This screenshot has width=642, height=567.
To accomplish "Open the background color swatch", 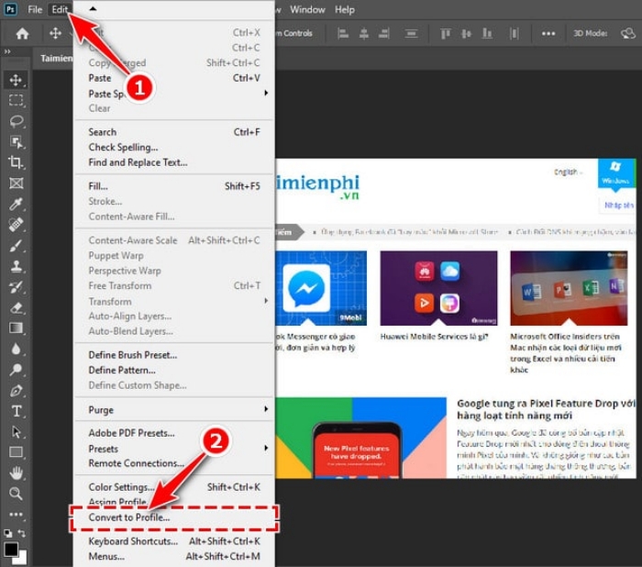I will (x=22, y=558).
